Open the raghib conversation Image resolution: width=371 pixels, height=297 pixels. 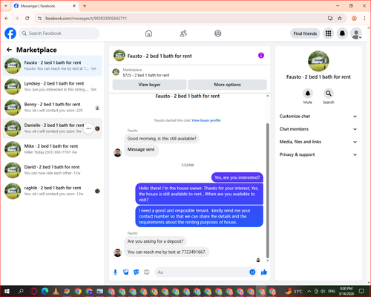coord(52,191)
